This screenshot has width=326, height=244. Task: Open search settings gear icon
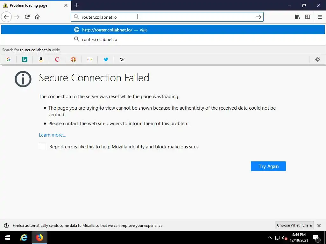[317, 59]
